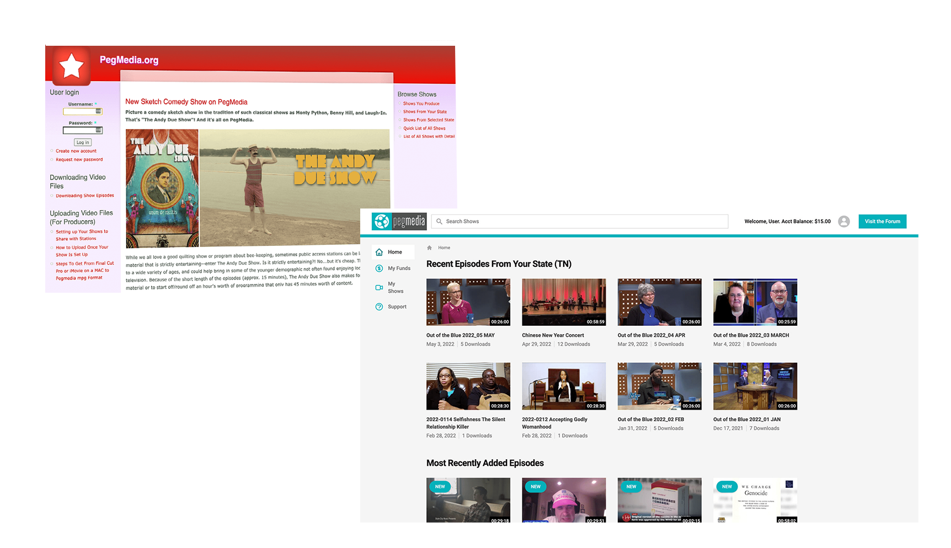Click the Support question mark icon
Image resolution: width=951 pixels, height=548 pixels.
[379, 307]
